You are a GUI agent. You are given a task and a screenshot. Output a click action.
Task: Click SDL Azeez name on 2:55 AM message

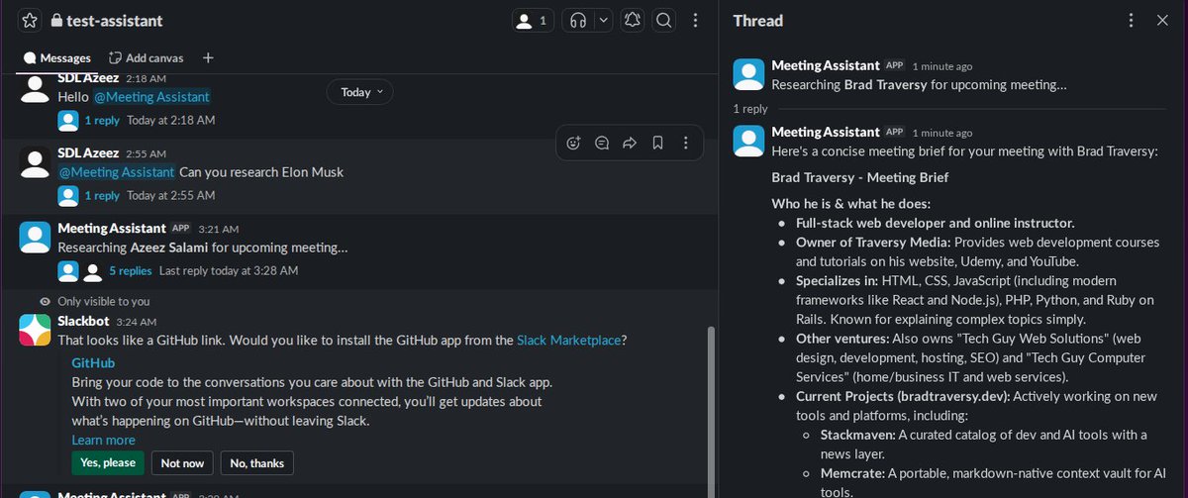(88, 152)
